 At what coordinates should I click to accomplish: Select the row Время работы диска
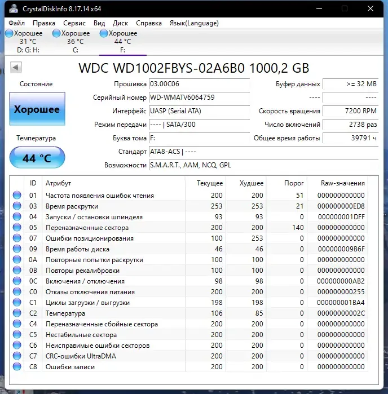tap(189, 249)
